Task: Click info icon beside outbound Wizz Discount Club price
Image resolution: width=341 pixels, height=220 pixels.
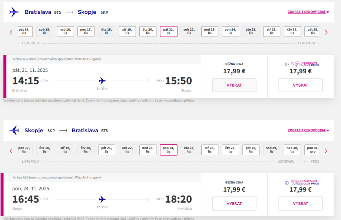Action: click(x=287, y=64)
